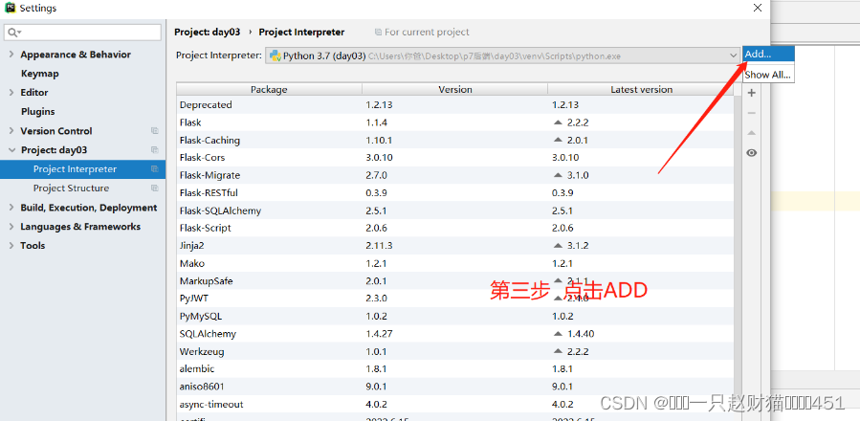Viewport: 860px width, 421px height.
Task: Select the Flask package row
Action: pyautogui.click(x=454, y=122)
